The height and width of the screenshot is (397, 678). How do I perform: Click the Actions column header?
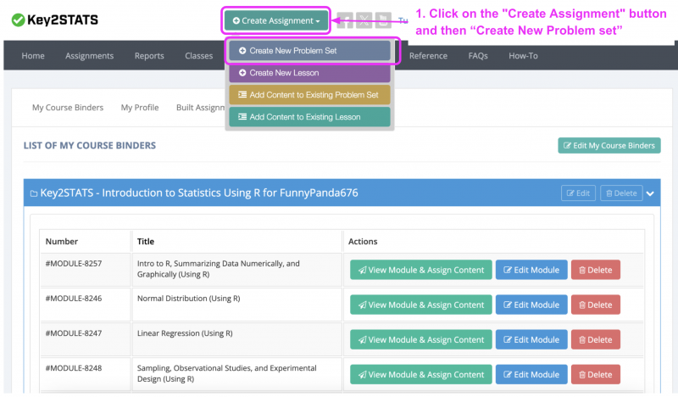click(363, 242)
